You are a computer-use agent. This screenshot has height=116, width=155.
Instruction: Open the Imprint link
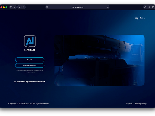tap(129, 103)
